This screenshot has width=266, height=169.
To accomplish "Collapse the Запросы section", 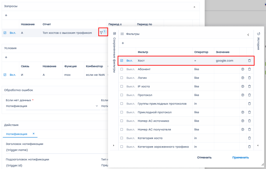I will 194,7.
